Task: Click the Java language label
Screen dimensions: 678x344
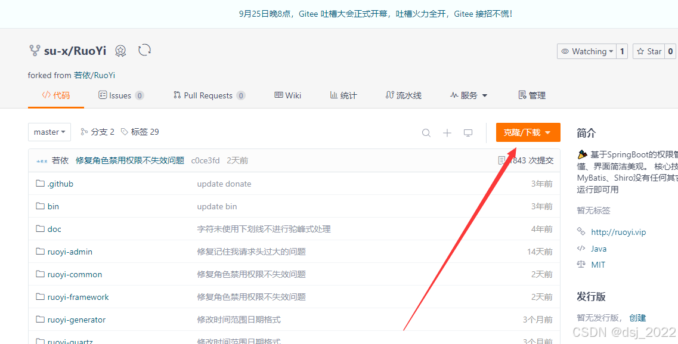Action: (599, 249)
